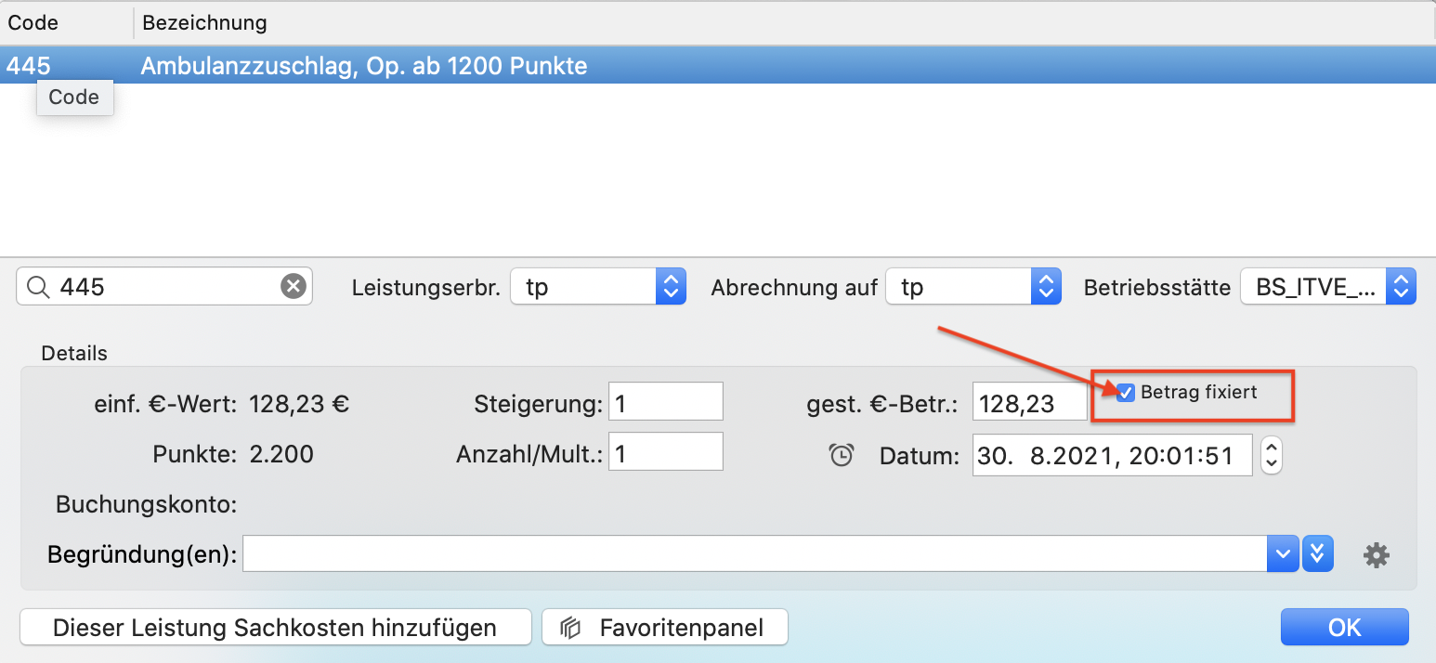Open the gear settings for Begründung(en)
The width and height of the screenshot is (1436, 663).
point(1376,555)
